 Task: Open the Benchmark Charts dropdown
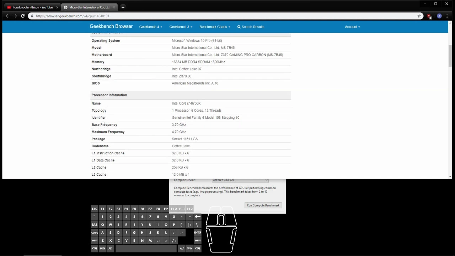(x=215, y=27)
